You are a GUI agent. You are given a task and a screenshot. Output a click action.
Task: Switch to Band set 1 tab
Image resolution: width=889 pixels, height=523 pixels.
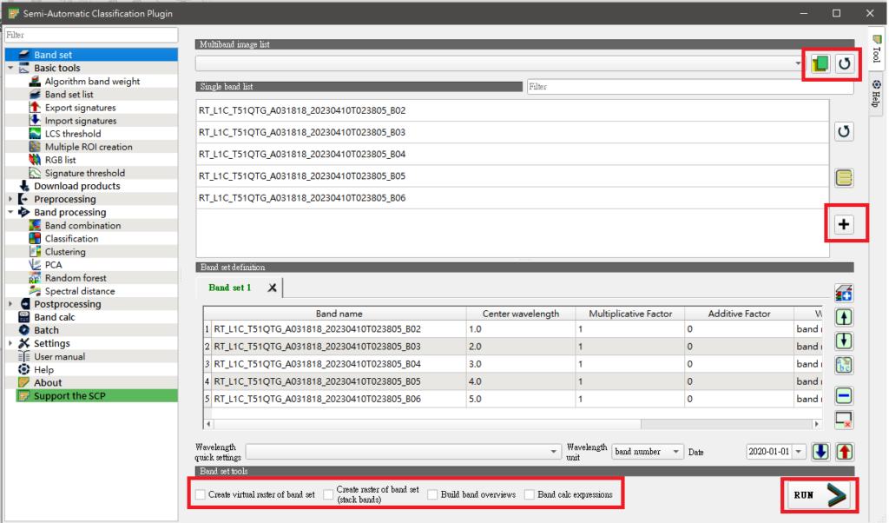click(229, 288)
